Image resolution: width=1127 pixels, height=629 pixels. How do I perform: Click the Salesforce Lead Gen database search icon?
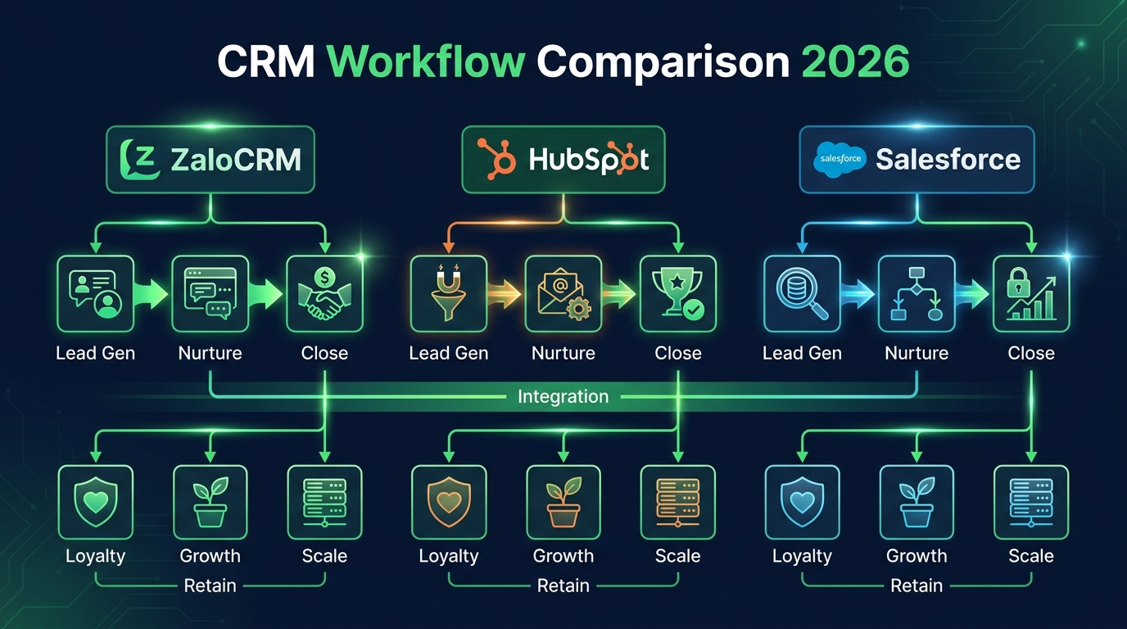tap(802, 293)
